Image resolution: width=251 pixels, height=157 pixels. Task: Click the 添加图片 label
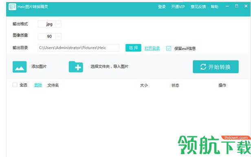[39, 66]
